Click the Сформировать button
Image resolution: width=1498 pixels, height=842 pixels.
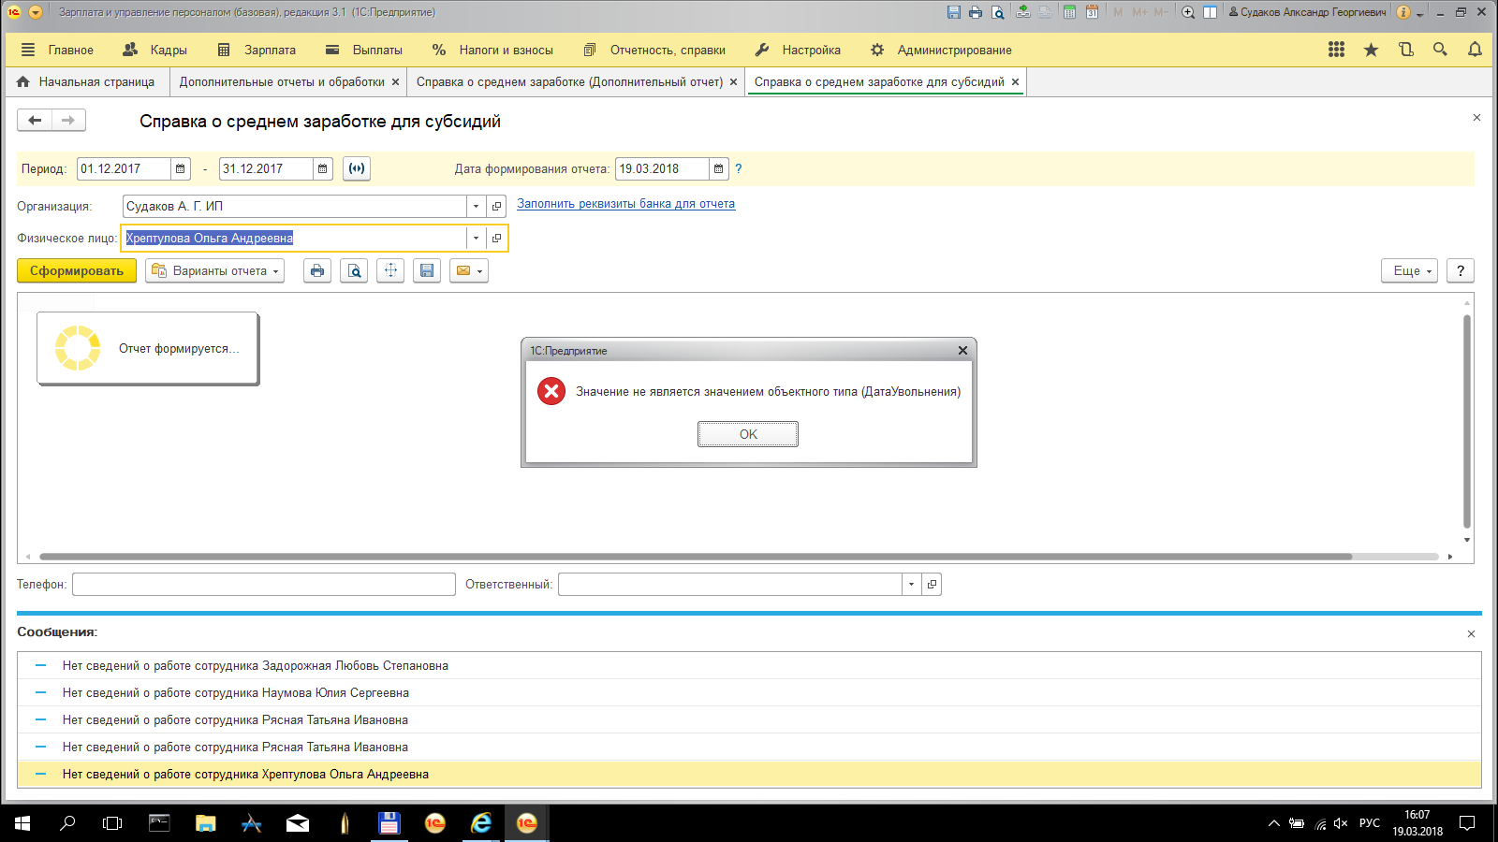77,270
